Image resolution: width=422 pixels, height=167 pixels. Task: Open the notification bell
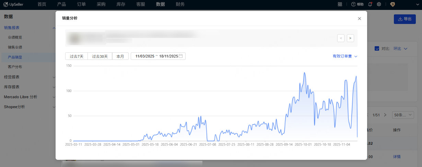(370, 4)
